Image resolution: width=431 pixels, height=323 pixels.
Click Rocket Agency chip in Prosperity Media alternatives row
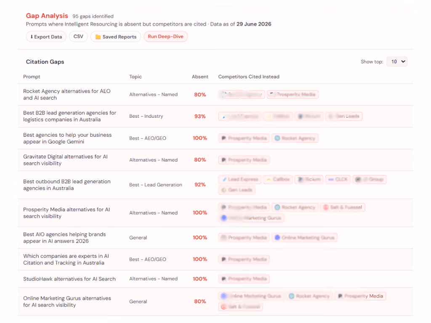tap(295, 207)
